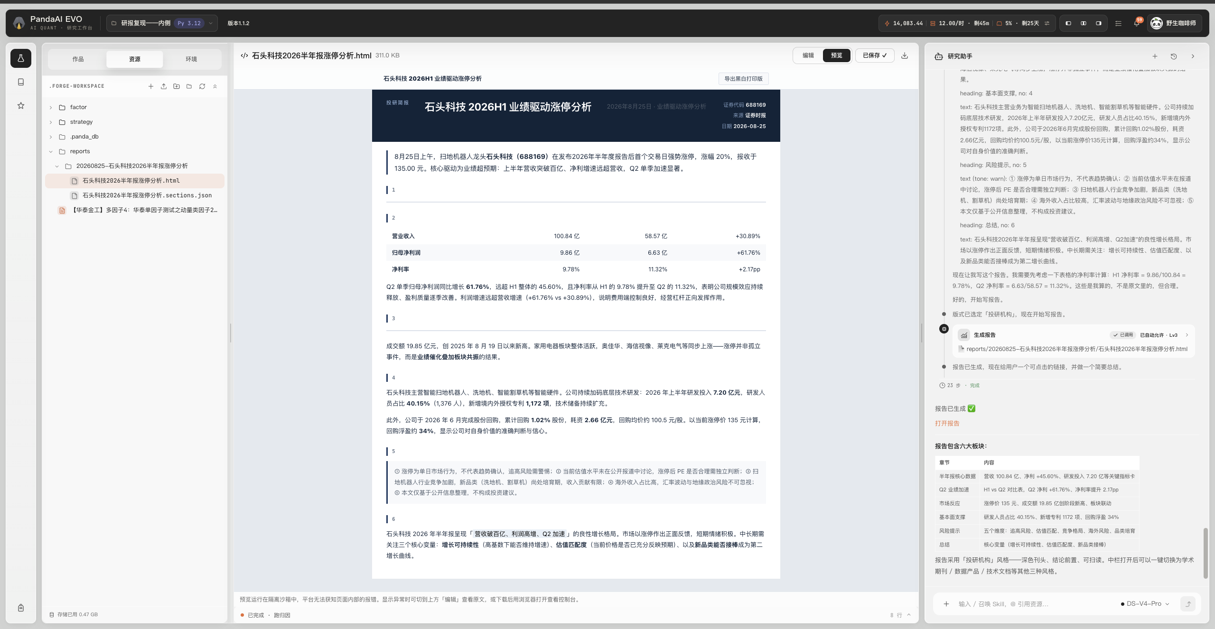Click the 跑归因 status text
The width and height of the screenshot is (1215, 629).
[x=282, y=615]
